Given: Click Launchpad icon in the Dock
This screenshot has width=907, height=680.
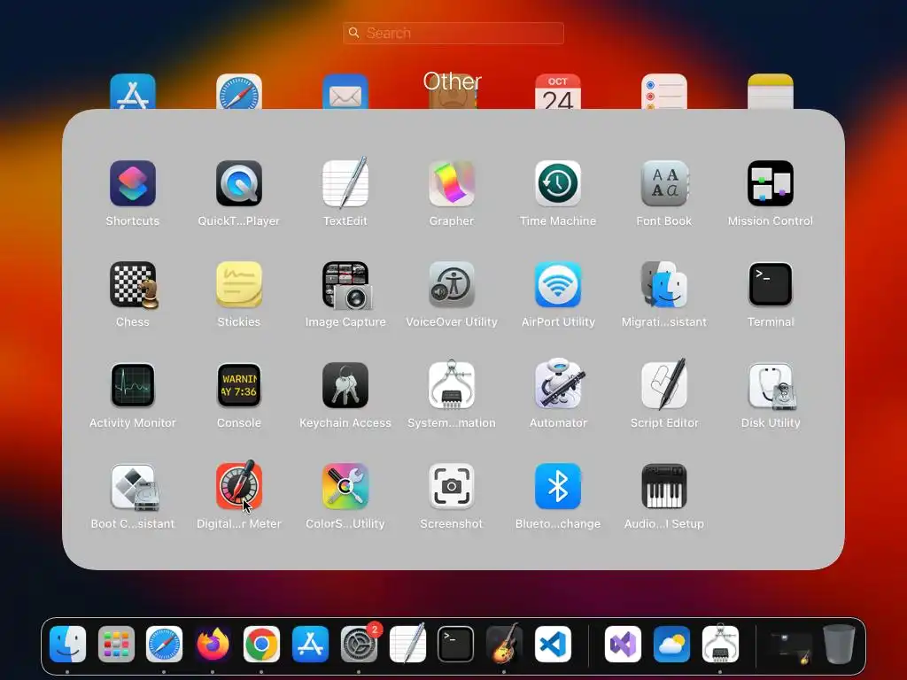Looking at the screenshot, I should coord(116,645).
